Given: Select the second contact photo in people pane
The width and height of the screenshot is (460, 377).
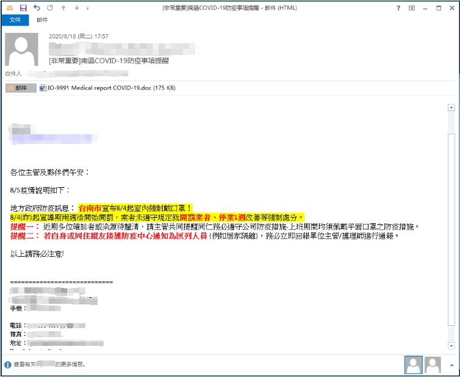Looking at the screenshot, I should tap(433, 365).
